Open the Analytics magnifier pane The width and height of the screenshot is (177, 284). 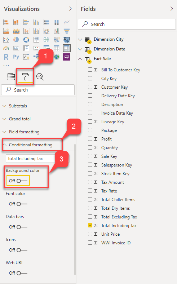pyautogui.click(x=40, y=77)
